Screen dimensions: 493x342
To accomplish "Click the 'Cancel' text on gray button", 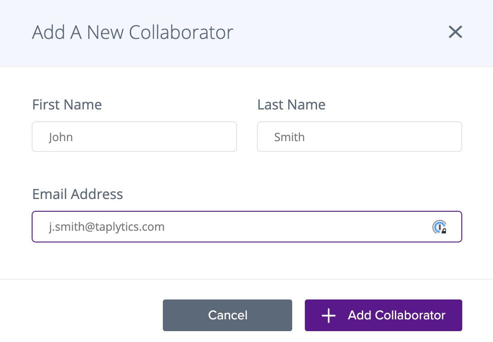I will [x=228, y=315].
